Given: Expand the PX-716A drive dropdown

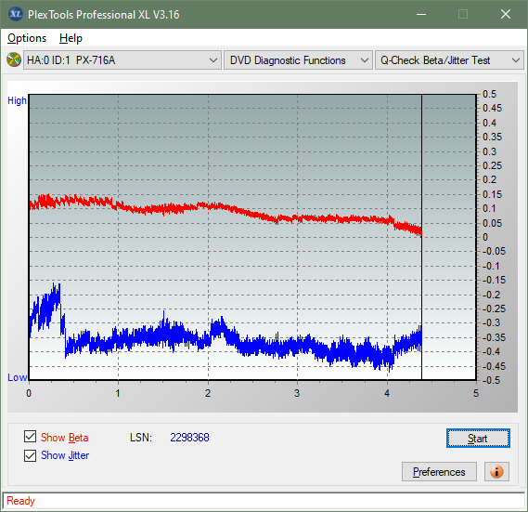Looking at the screenshot, I should tap(122, 60).
